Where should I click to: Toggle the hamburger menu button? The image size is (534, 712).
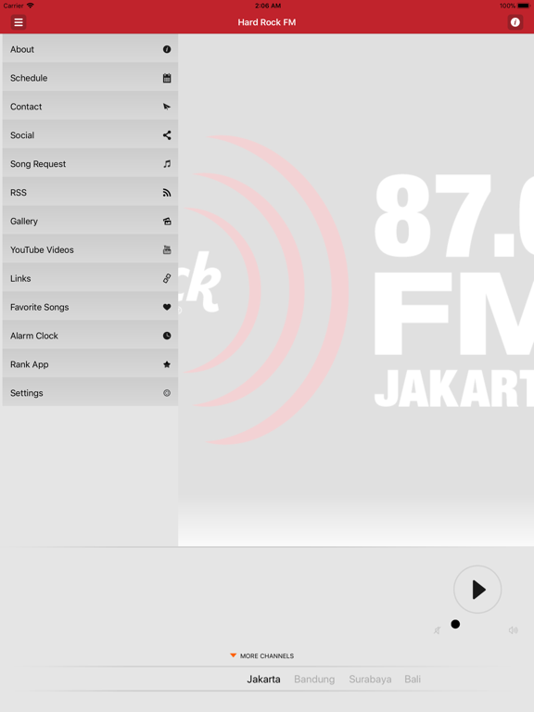[x=19, y=22]
